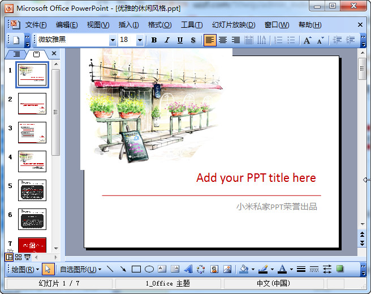
Task: Switch to slide sorter view
Action: [x=18, y=257]
